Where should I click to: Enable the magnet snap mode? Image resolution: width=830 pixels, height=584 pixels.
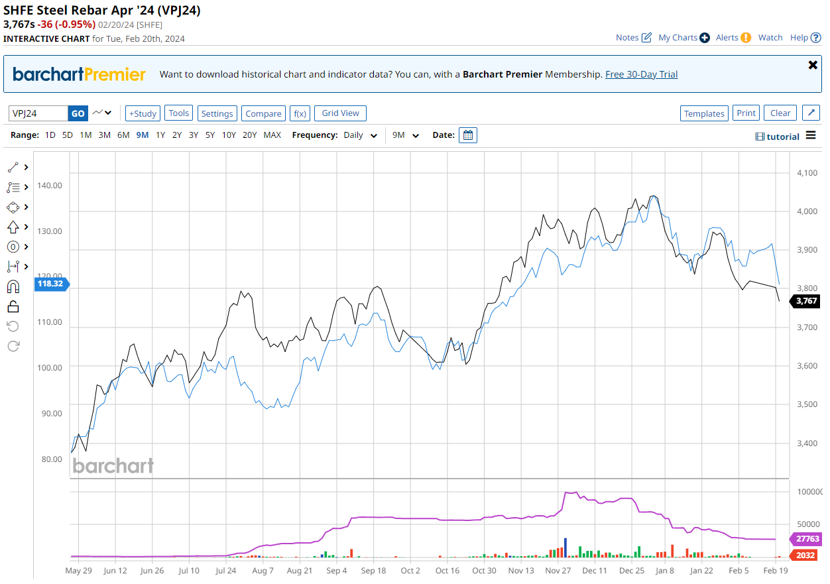pos(13,286)
